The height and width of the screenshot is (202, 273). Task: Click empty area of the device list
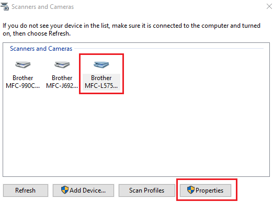[x=157, y=131]
